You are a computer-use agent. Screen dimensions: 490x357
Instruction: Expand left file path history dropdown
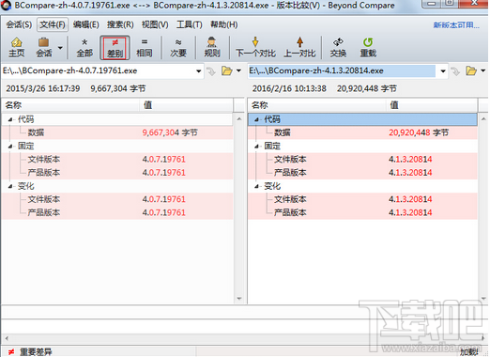pos(199,71)
